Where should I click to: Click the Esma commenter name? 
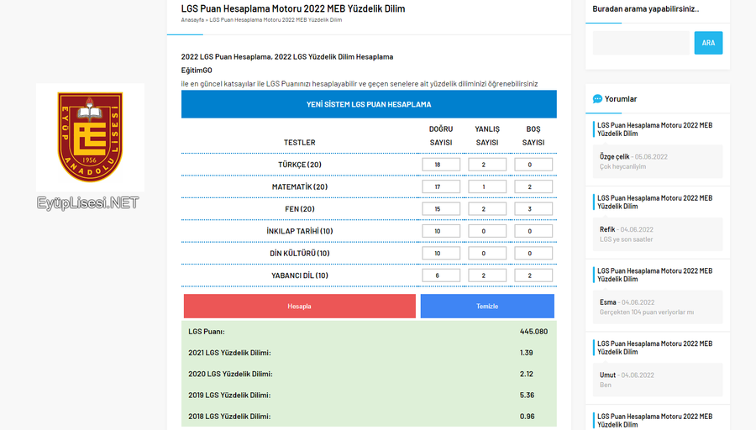point(608,302)
